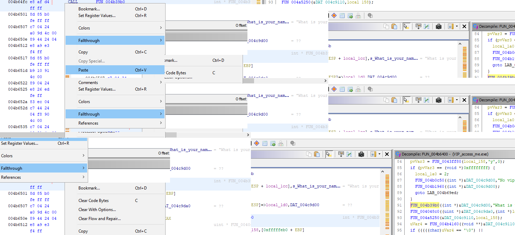Click the Copy icon in the bottom listing toolbar
This screenshot has height=235, width=515.
[309, 154]
